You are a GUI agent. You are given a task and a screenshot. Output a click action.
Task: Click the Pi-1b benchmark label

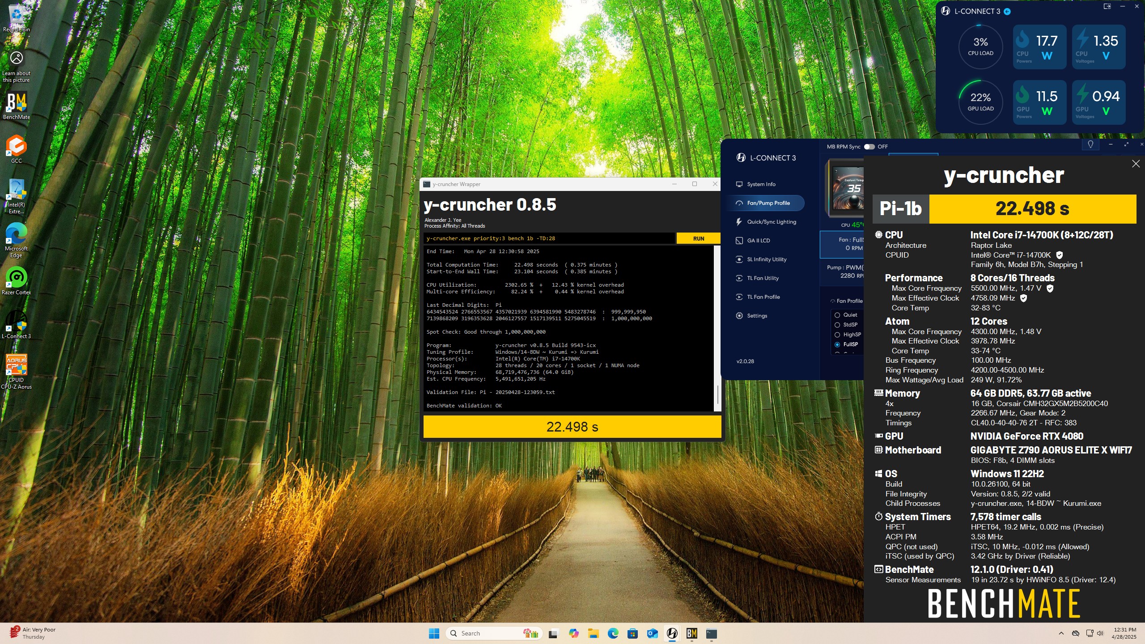point(900,209)
